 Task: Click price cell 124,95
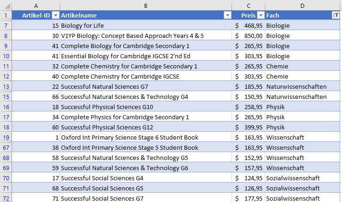tap(249, 178)
